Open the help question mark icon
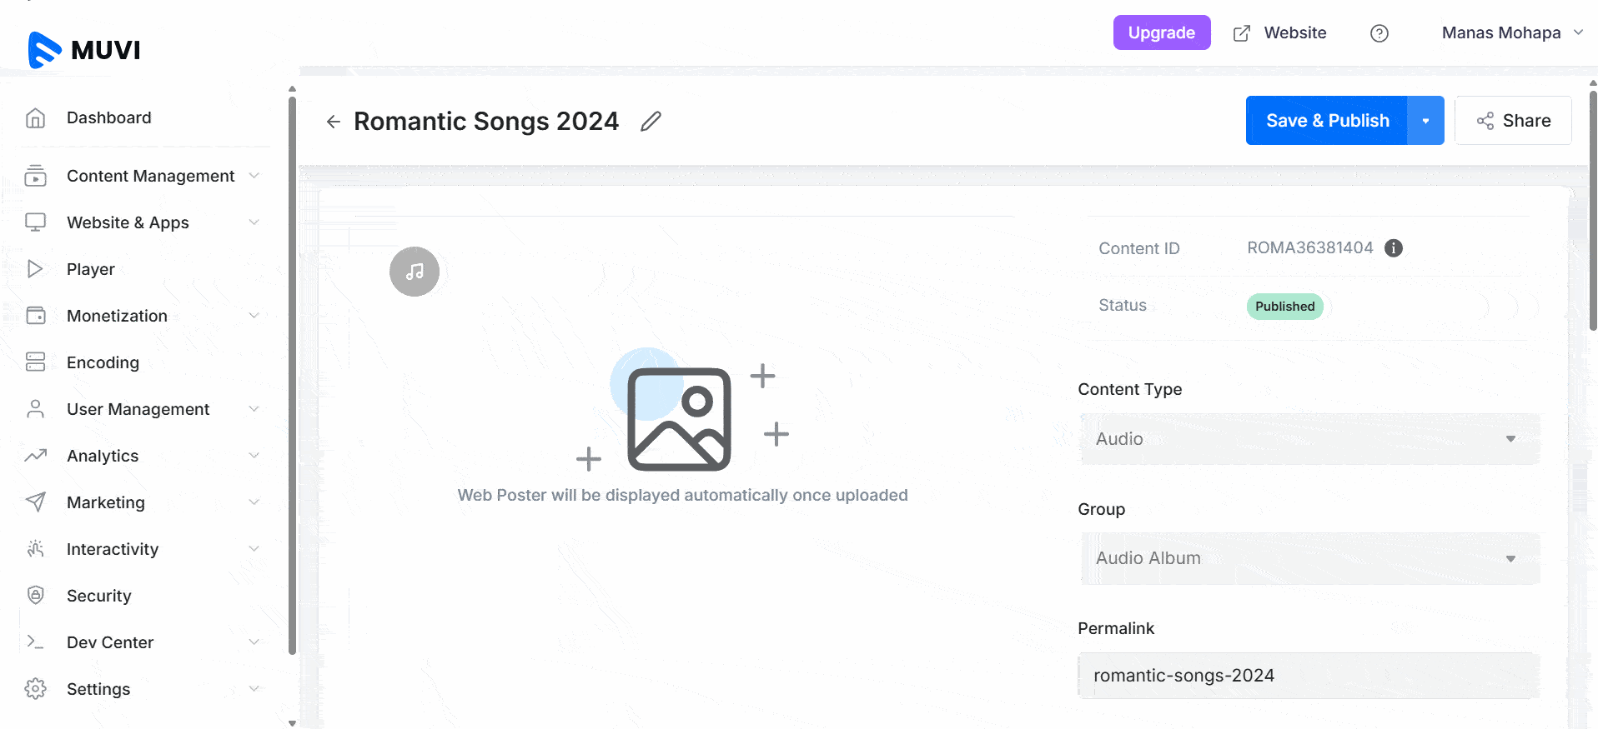The width and height of the screenshot is (1598, 729). [1379, 33]
